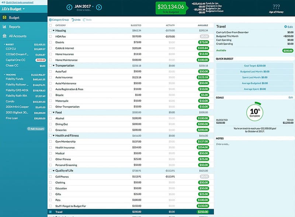Check the HOA Fee row checkbox
Image resolution: width=295 pixels, height=217 pixels.
coord(50,36)
